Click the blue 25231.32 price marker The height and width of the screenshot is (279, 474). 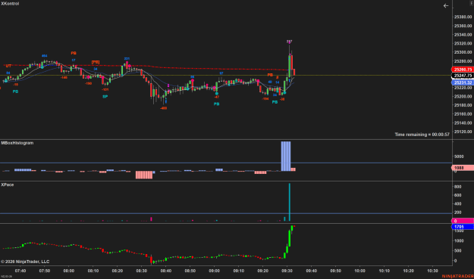pyautogui.click(x=462, y=82)
